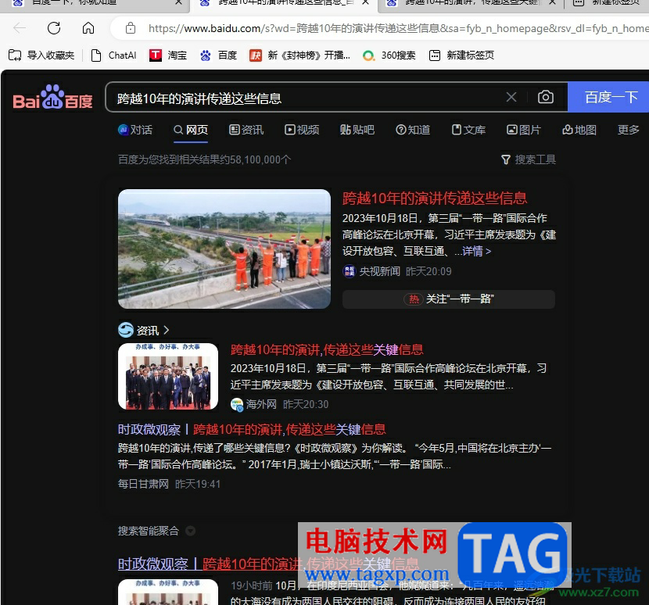View site security lock icon in address bar
This screenshot has width=649, height=605.
[x=131, y=28]
